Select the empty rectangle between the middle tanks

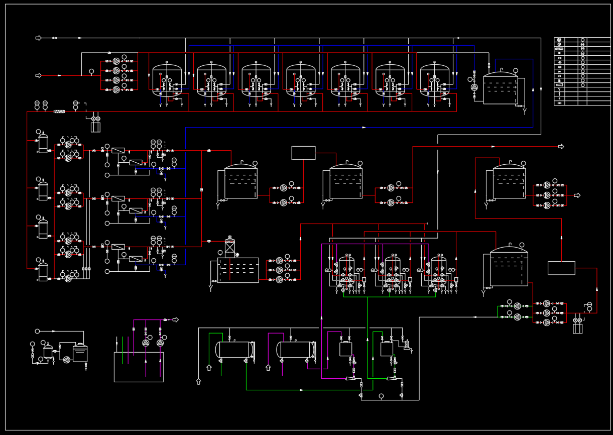pos(303,153)
